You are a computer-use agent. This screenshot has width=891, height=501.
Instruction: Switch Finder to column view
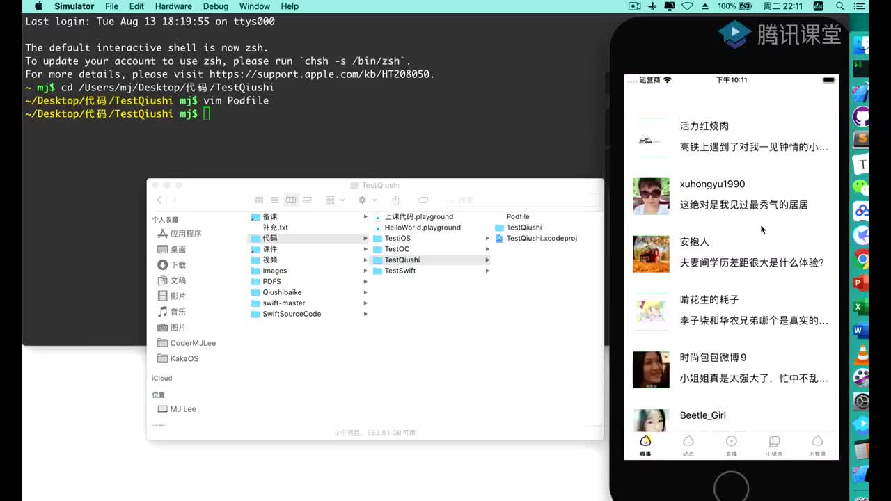[x=291, y=200]
